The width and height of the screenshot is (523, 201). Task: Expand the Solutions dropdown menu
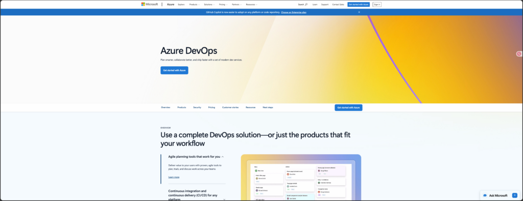(x=209, y=5)
